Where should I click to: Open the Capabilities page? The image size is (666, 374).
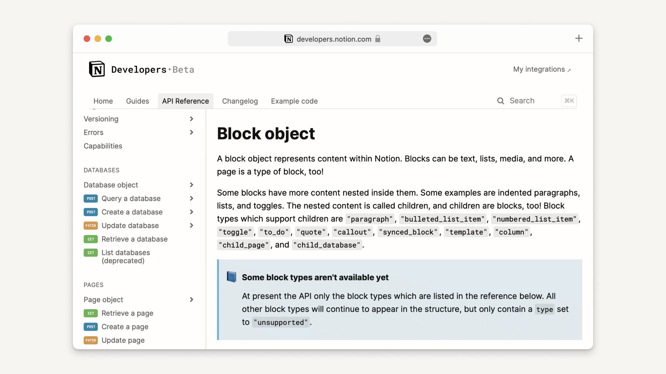click(103, 146)
